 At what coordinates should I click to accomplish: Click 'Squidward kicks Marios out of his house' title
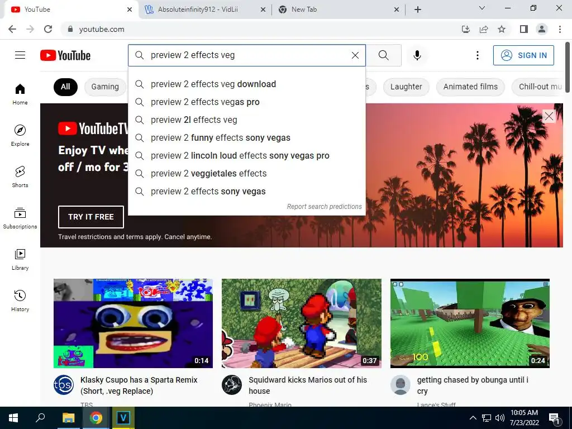coord(308,385)
